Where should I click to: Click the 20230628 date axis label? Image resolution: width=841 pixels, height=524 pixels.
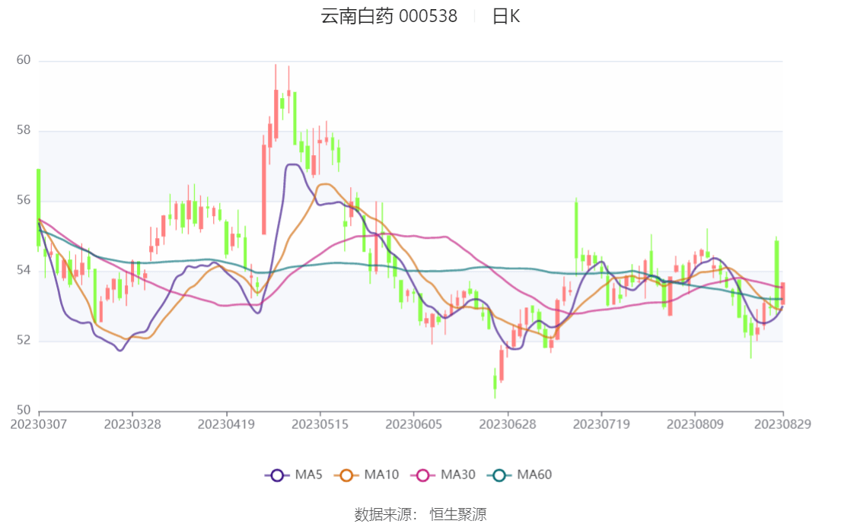click(508, 424)
